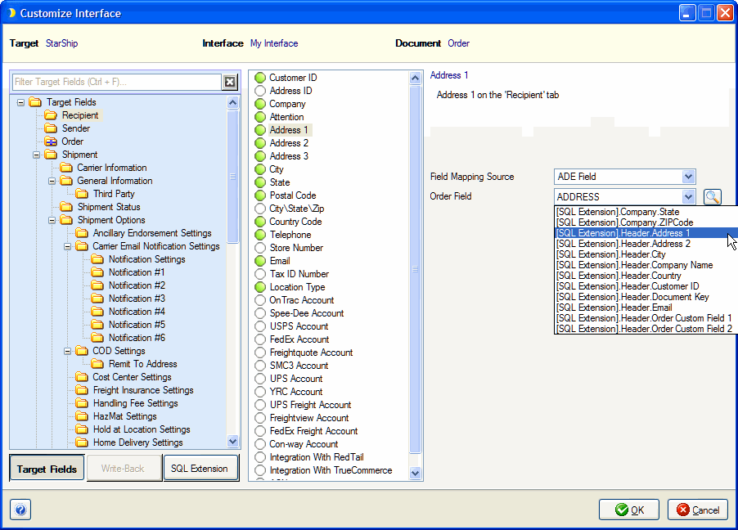The width and height of the screenshot is (738, 530).
Task: Click the StarShip target link
Action: (x=61, y=43)
